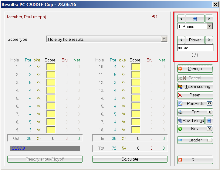Click the scorecard print icon above Round
This screenshot has height=170, width=220.
pos(195,19)
